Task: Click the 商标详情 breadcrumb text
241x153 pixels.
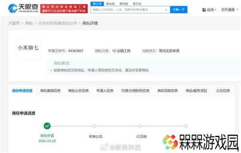Action: tap(90, 23)
